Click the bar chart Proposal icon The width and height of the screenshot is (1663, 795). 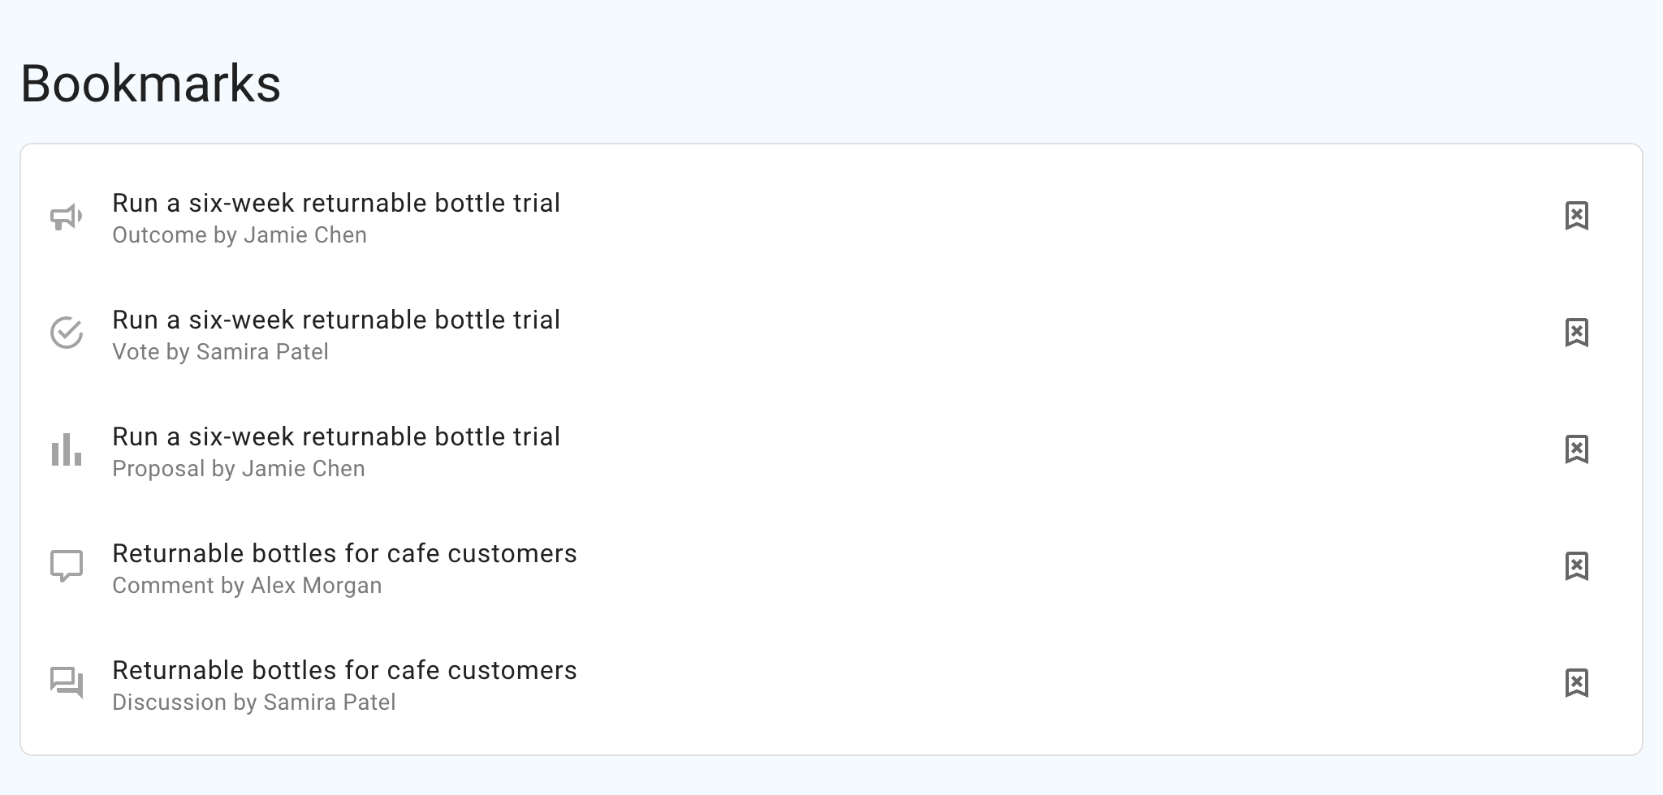point(67,449)
